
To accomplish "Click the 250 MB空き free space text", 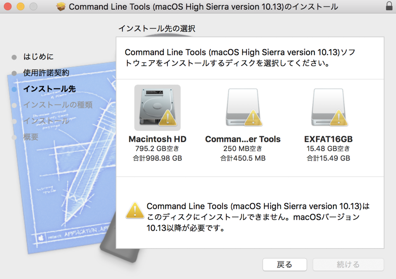I will (243, 149).
